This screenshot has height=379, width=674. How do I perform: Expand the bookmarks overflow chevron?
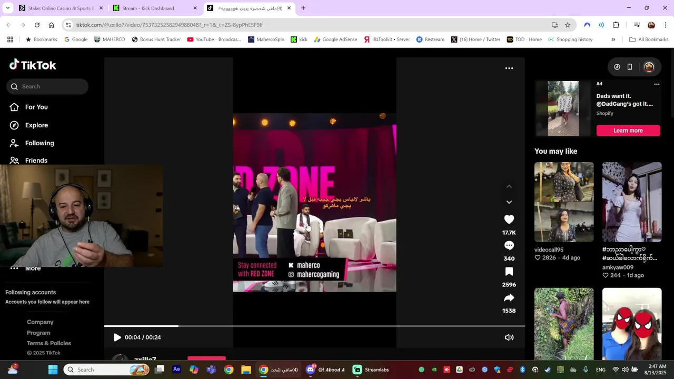[x=613, y=39]
